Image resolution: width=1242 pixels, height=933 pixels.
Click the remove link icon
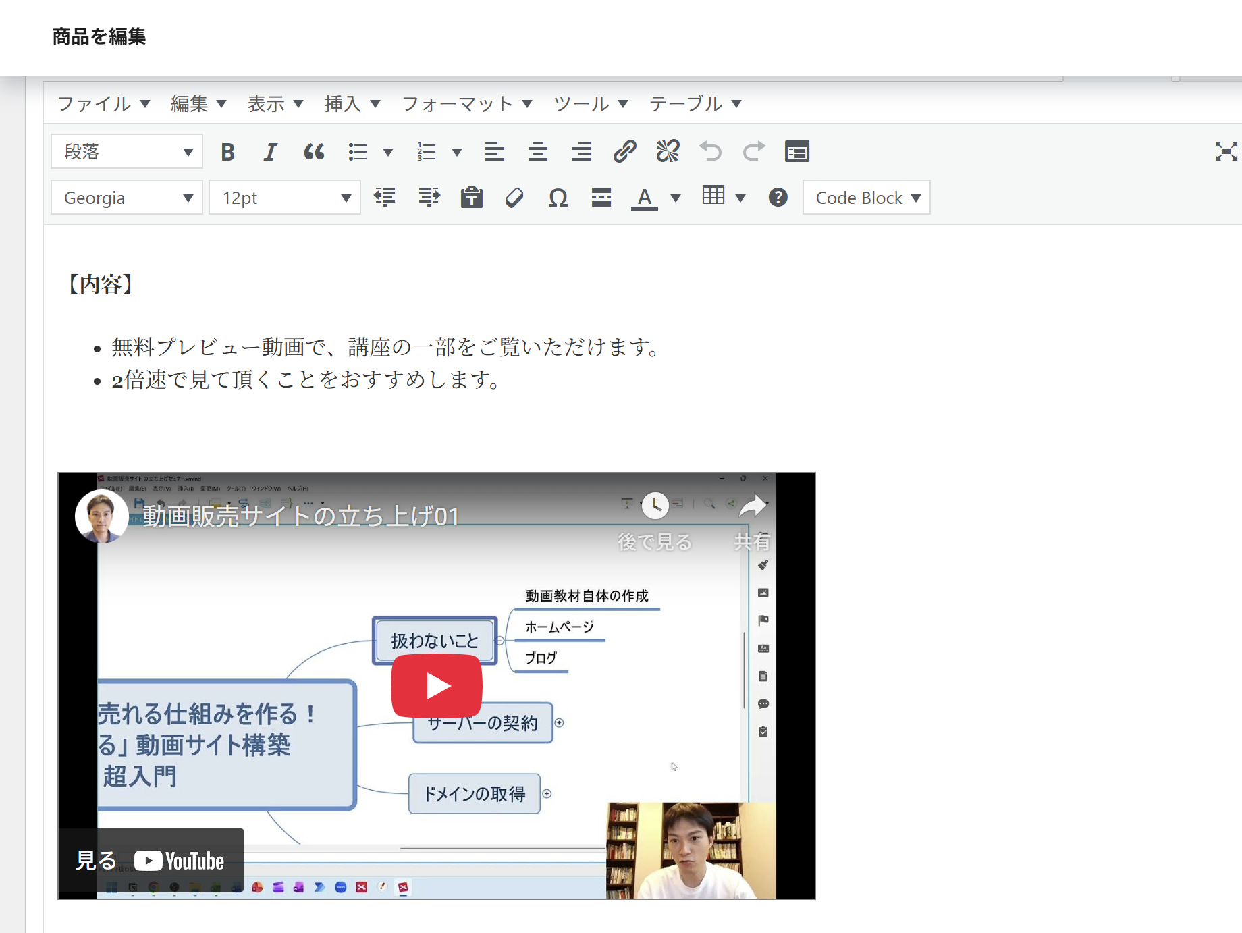coord(668,152)
